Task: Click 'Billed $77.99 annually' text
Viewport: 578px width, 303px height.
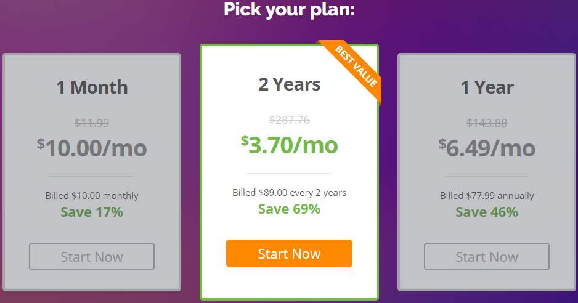Action: tap(487, 196)
